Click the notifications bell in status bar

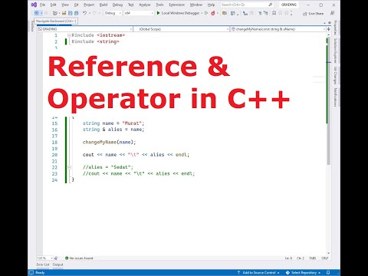tap(328, 272)
